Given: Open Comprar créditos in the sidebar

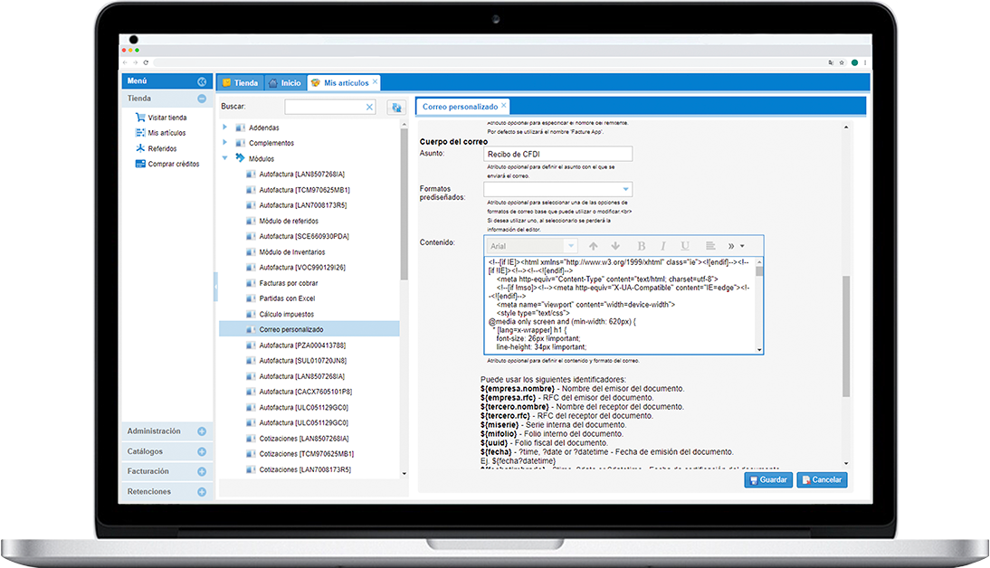Looking at the screenshot, I should tap(173, 164).
